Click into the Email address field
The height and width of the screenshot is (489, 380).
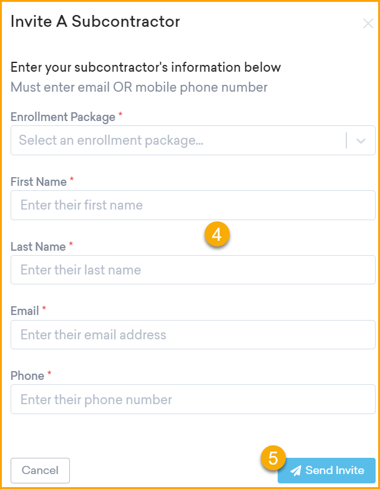point(193,334)
